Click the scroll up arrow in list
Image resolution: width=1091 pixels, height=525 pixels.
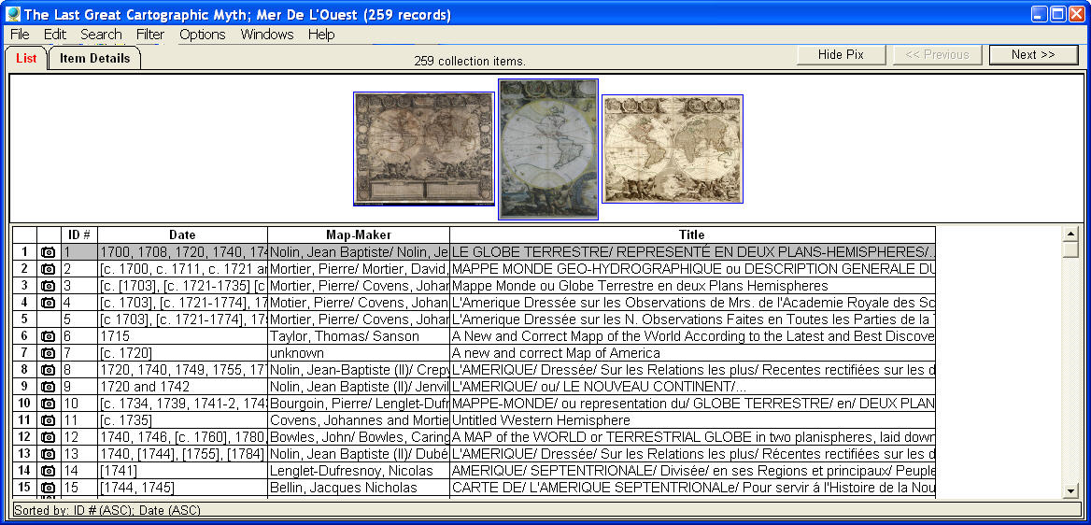pos(1070,233)
